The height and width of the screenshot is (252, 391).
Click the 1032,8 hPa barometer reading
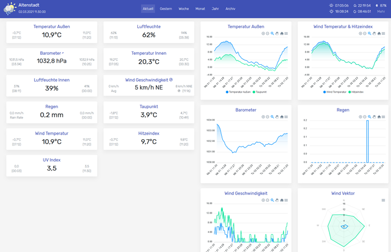[x=51, y=61]
